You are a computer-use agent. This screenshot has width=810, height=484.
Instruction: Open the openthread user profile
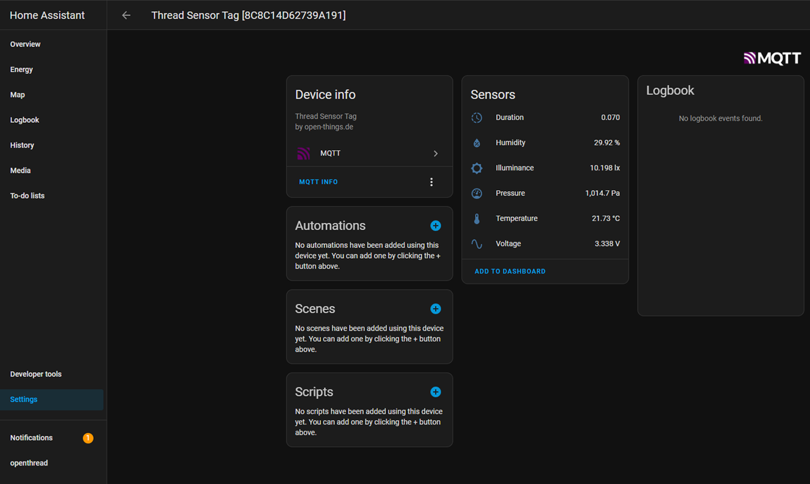pos(29,463)
